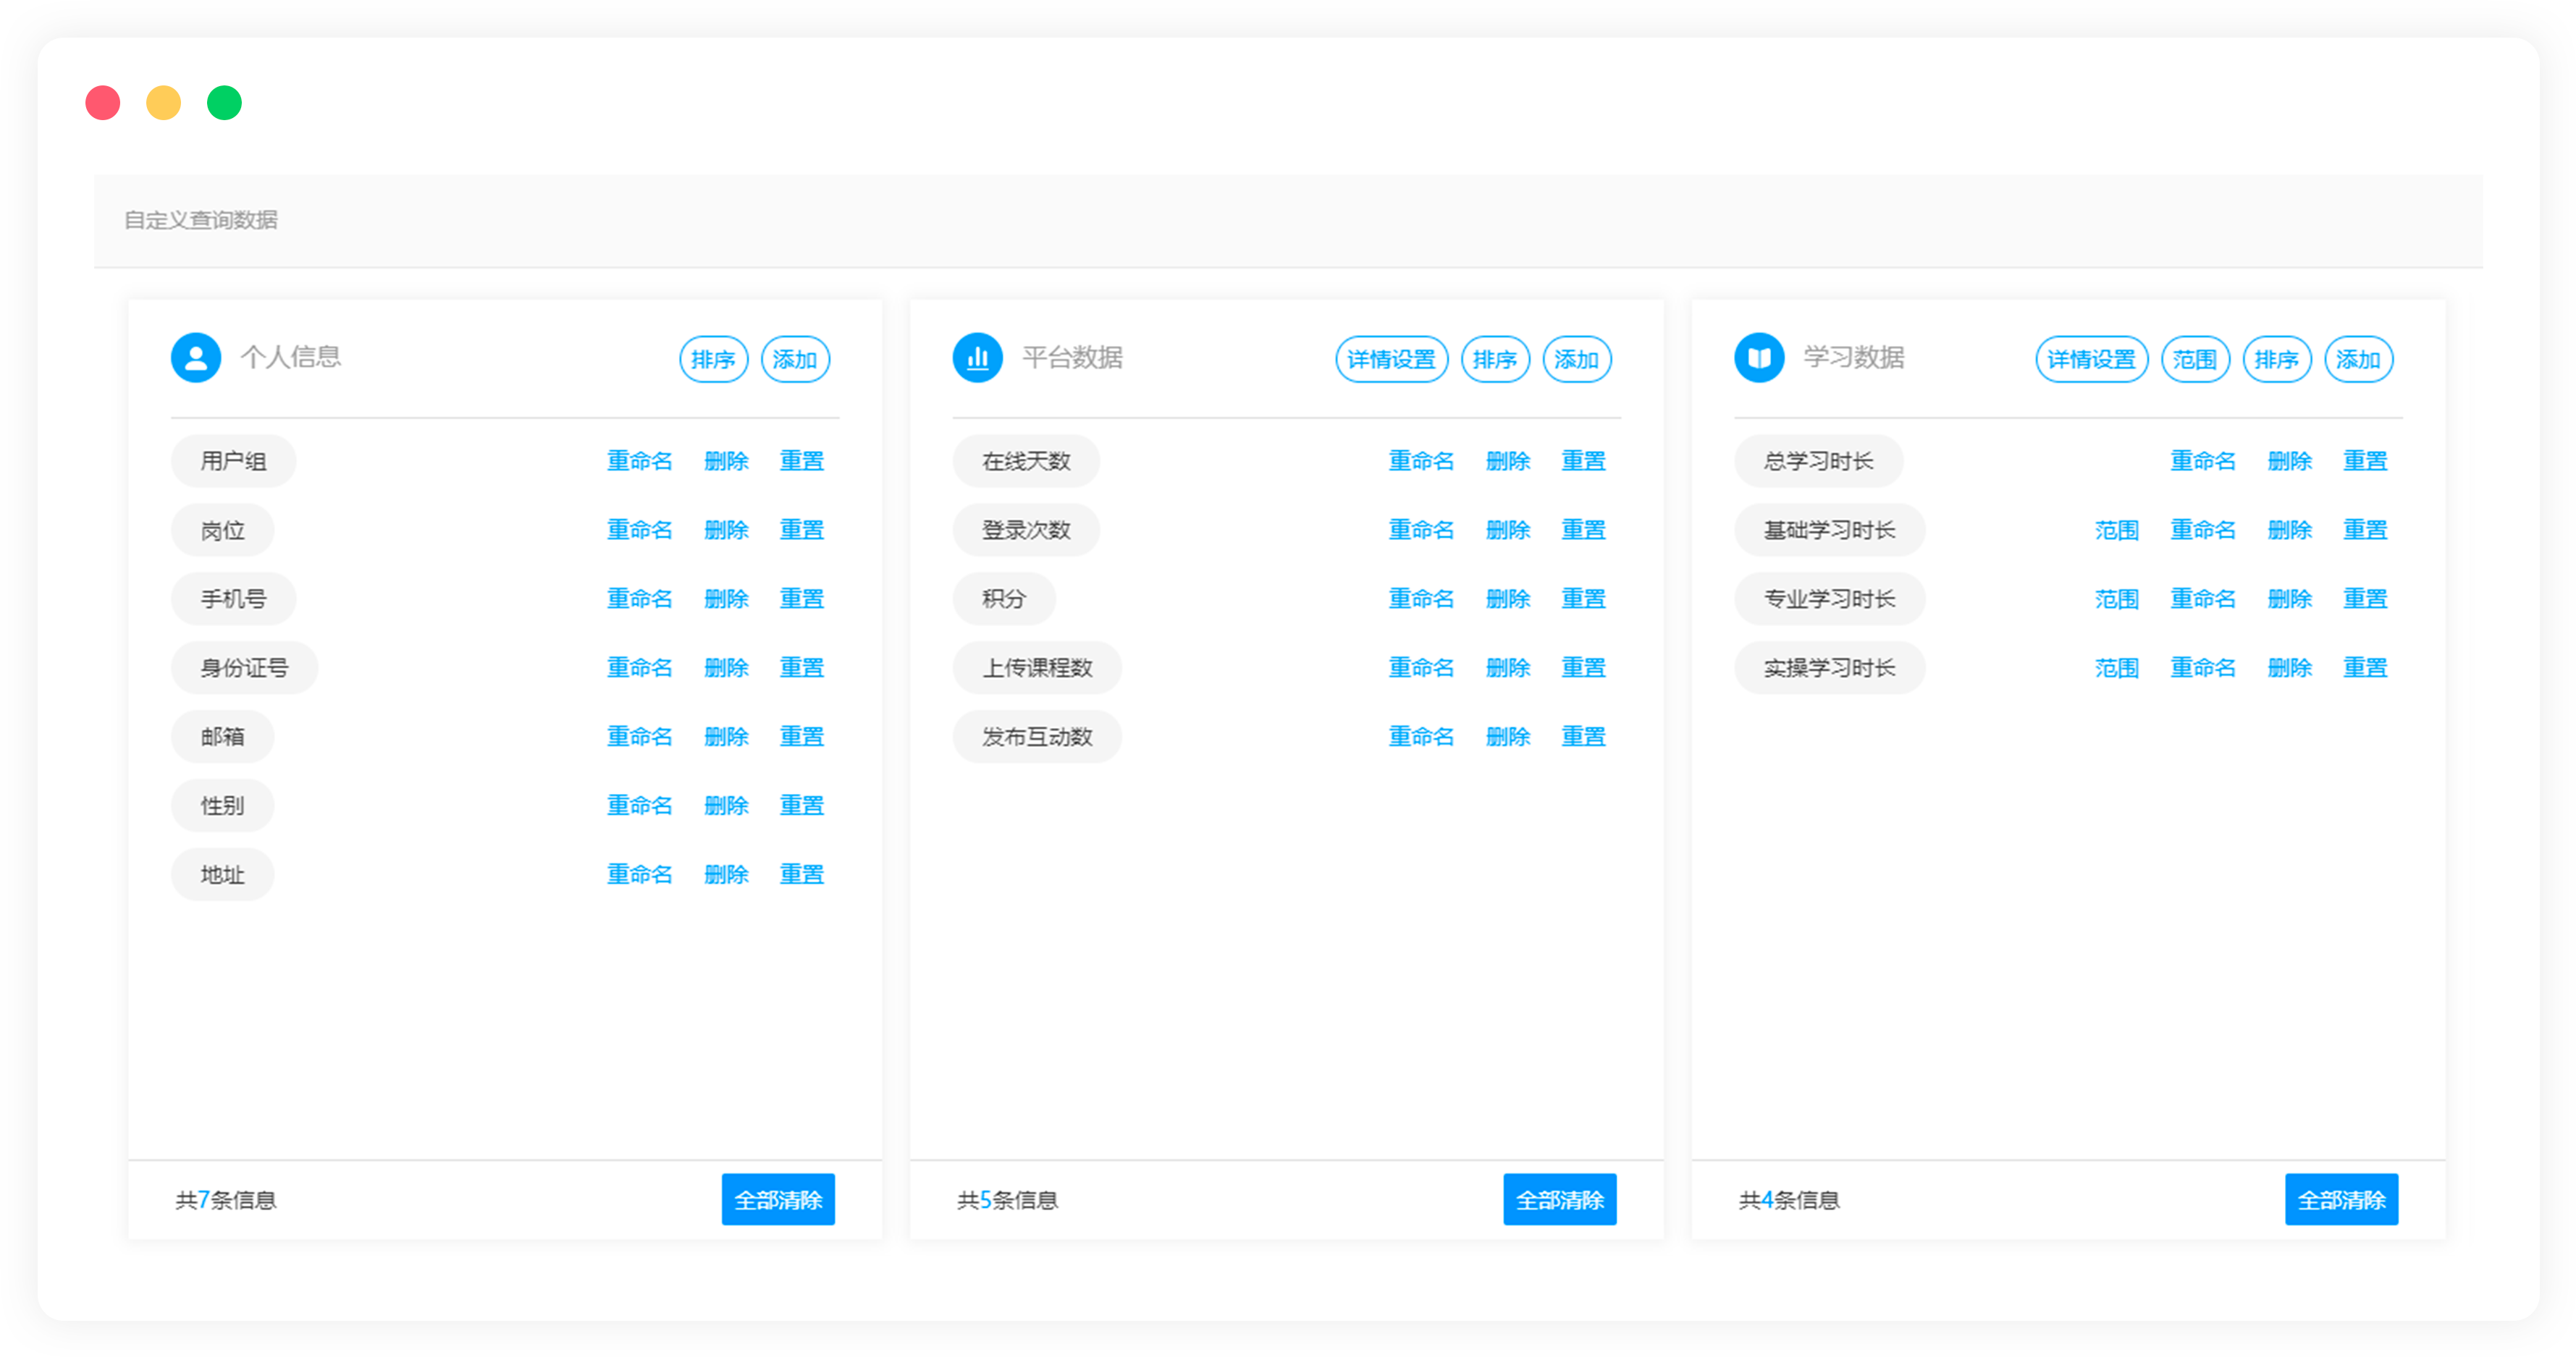Delete the 登录次数 field
The height and width of the screenshot is (1357, 2576).
[1508, 530]
